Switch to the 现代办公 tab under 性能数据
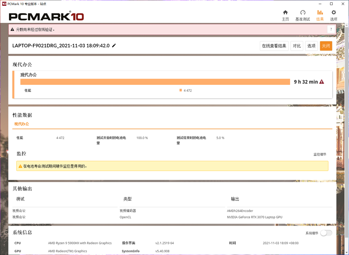The width and height of the screenshot is (349, 255). [22, 124]
